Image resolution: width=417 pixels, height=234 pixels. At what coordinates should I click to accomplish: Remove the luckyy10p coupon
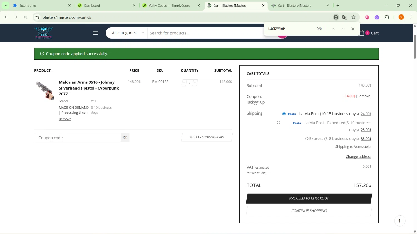tap(364, 96)
